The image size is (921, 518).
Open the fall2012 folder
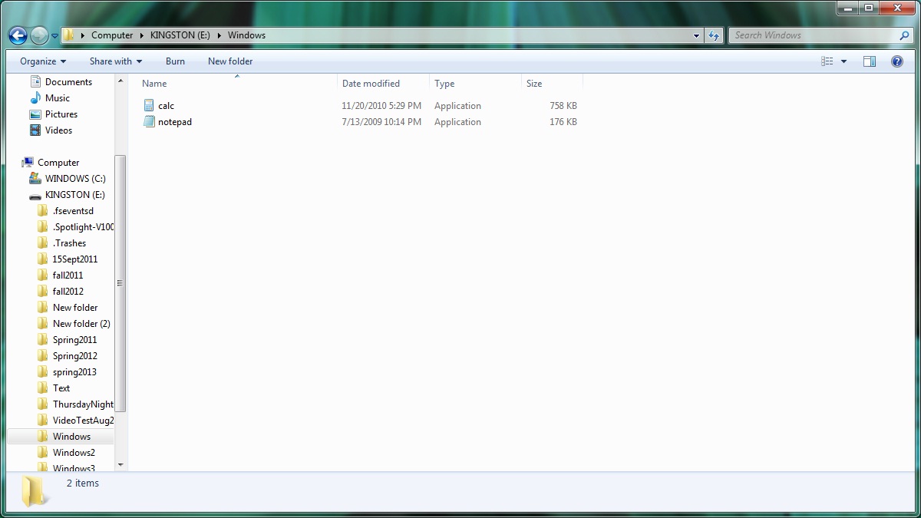[x=68, y=292]
